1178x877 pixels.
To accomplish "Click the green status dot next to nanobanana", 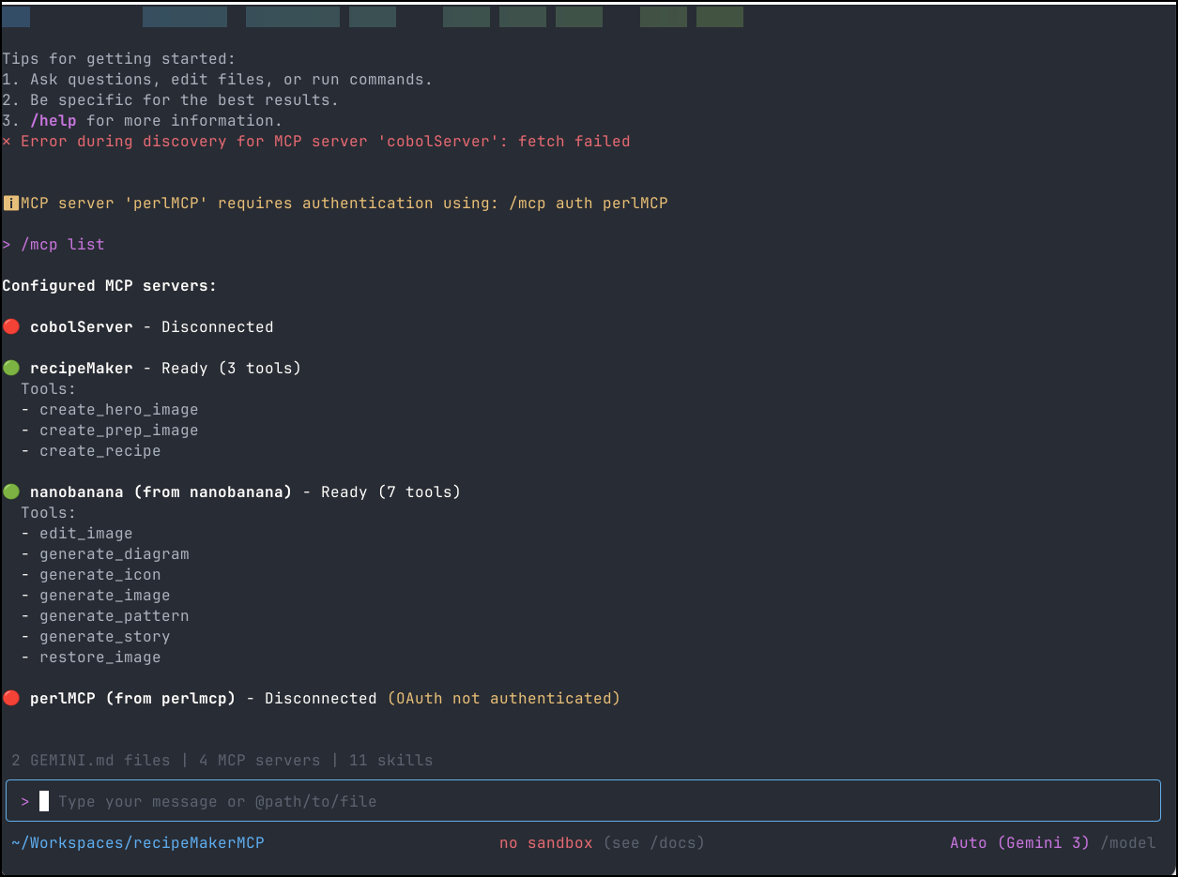I will click(11, 492).
